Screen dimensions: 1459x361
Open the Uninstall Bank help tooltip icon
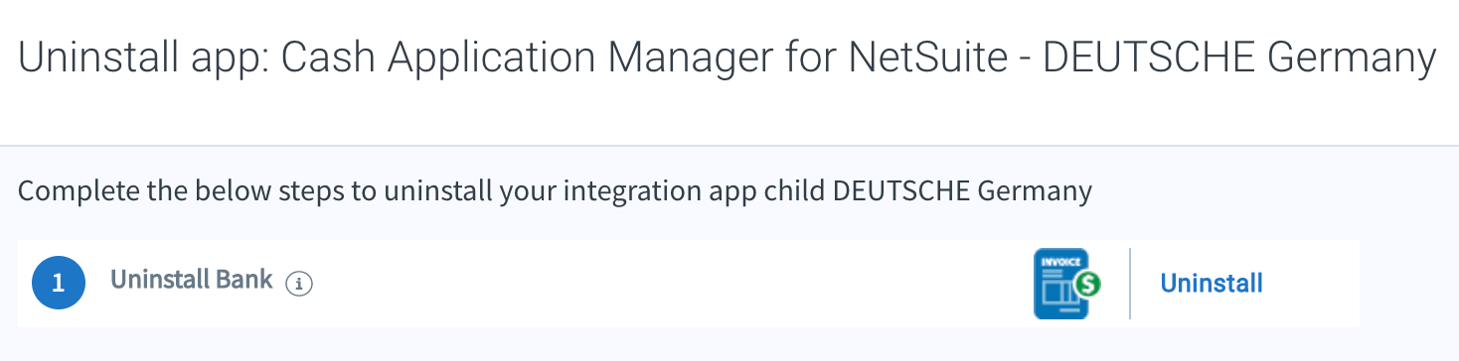299,284
